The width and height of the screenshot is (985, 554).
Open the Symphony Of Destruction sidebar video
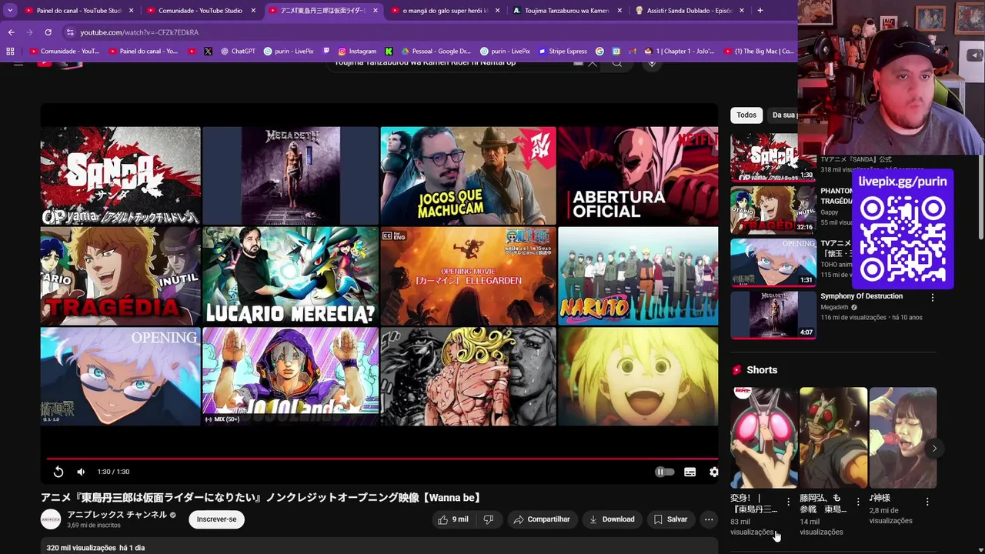point(861,296)
